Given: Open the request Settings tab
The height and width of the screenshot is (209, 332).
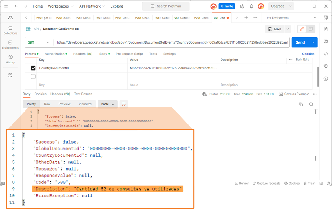Looking at the screenshot, I should point(169,54).
